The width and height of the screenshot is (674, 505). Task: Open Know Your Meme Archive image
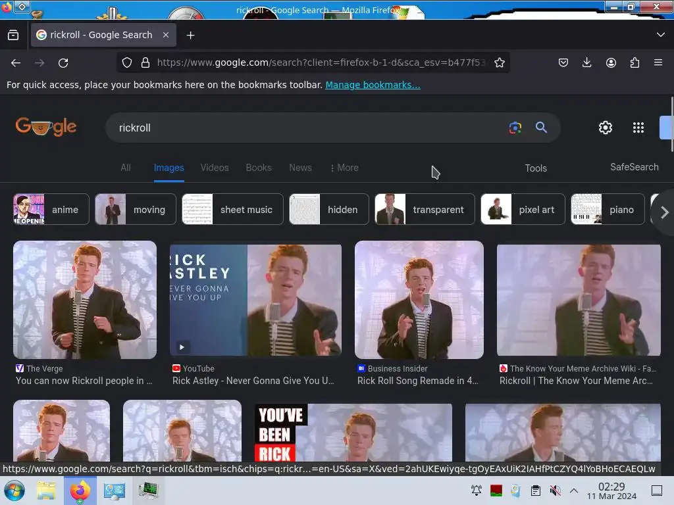click(x=579, y=300)
